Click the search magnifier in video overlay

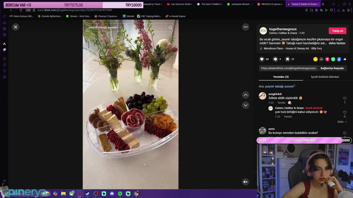(x=170, y=28)
